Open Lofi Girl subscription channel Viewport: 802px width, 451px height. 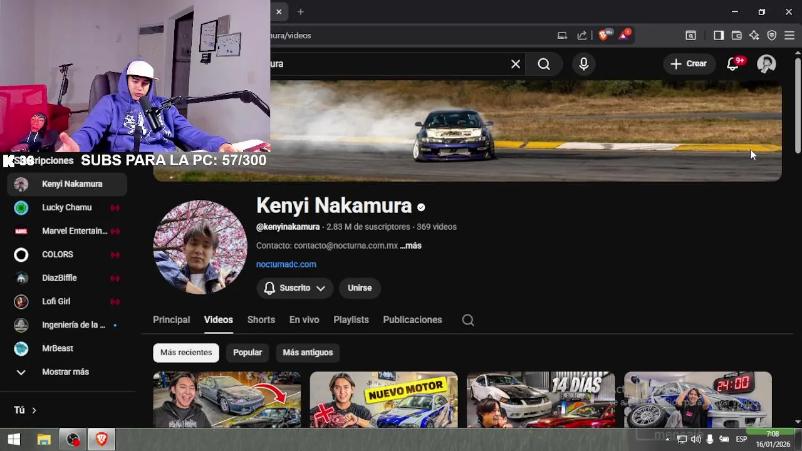click(67, 301)
